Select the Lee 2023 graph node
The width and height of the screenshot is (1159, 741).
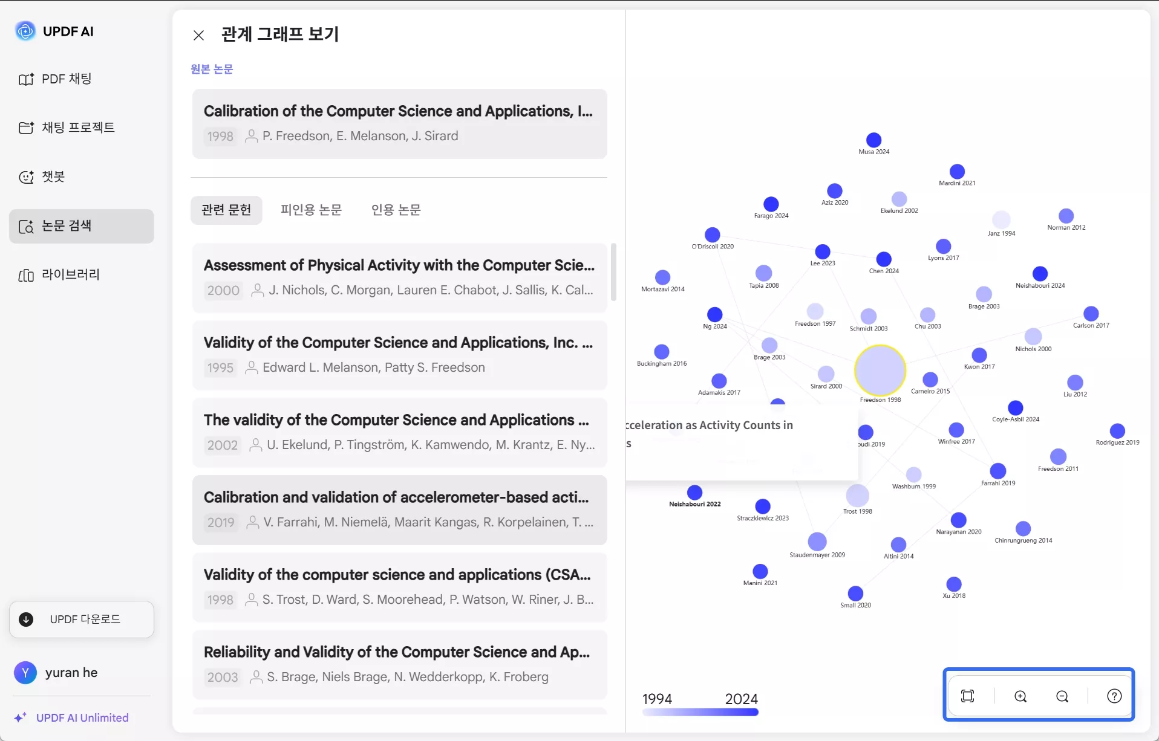point(823,251)
